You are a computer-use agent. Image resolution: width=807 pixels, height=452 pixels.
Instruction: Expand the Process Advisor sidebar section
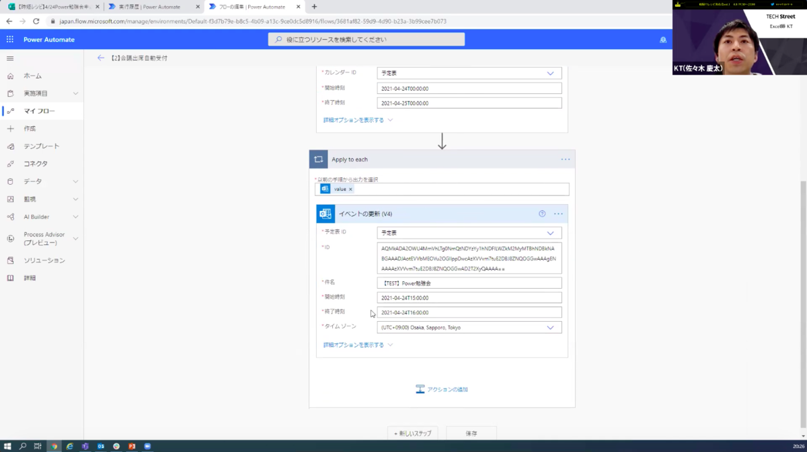click(x=75, y=238)
